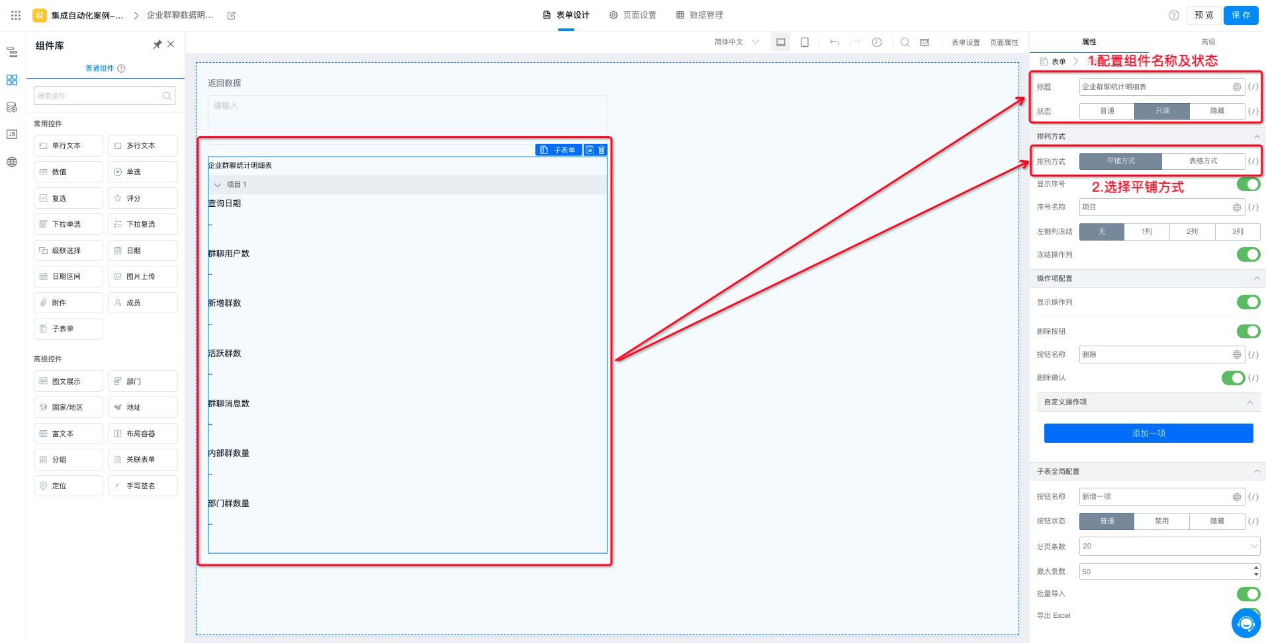Select 1列 for 左侧列冻结
Screen dimensions: 1266x643
coord(1146,232)
